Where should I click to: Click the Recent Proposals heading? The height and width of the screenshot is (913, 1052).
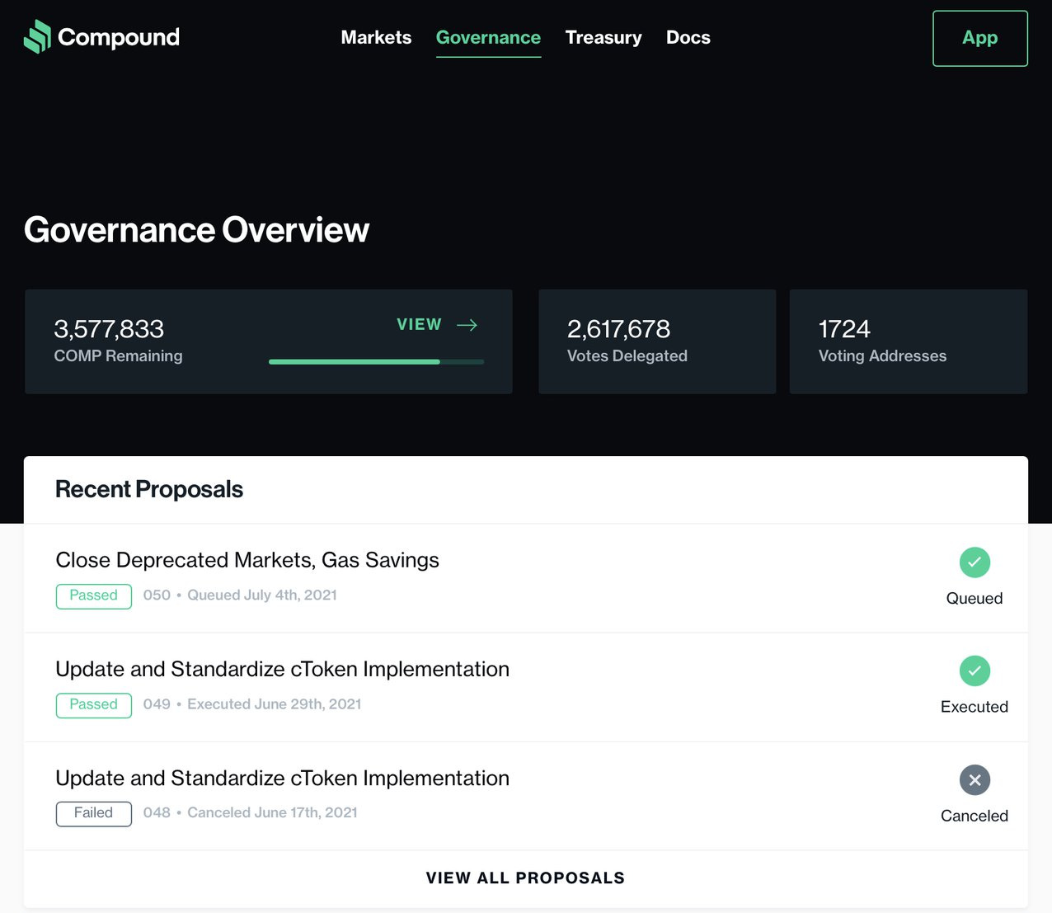[149, 489]
